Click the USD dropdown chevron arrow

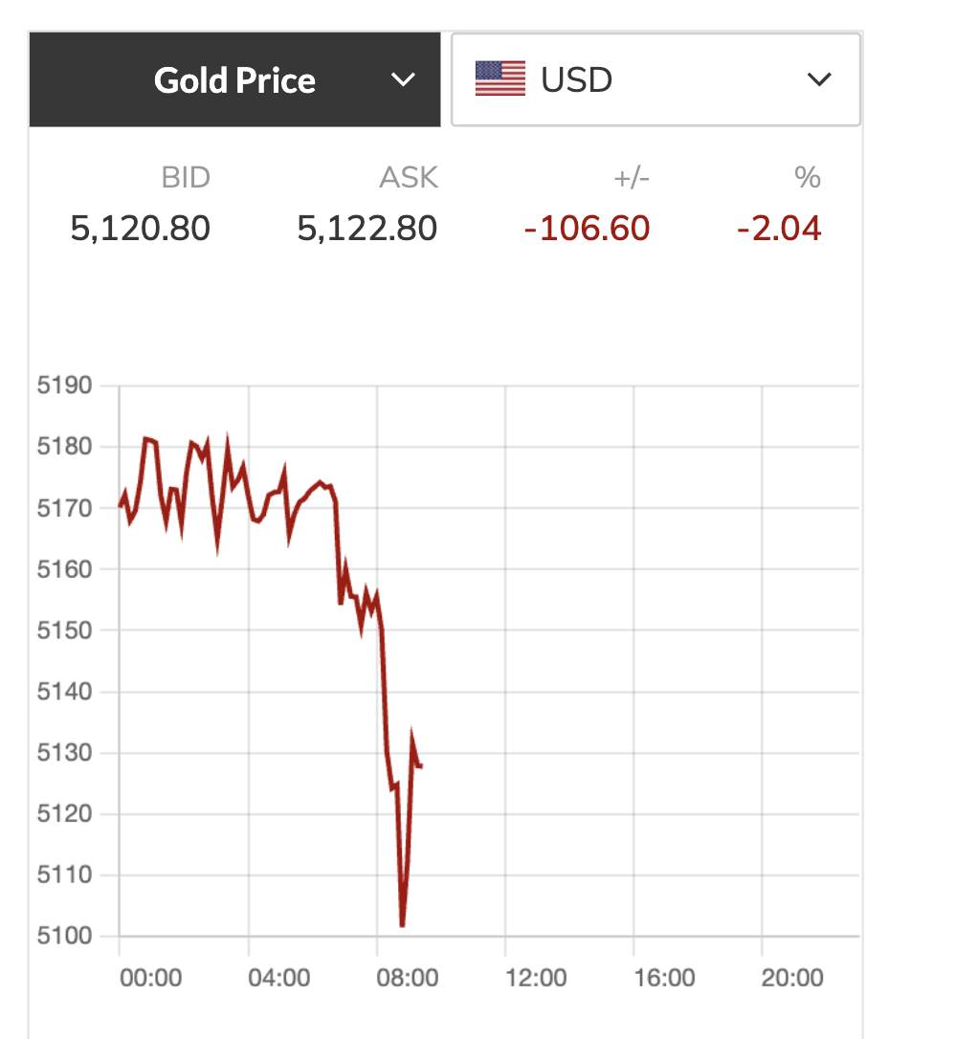pos(819,80)
